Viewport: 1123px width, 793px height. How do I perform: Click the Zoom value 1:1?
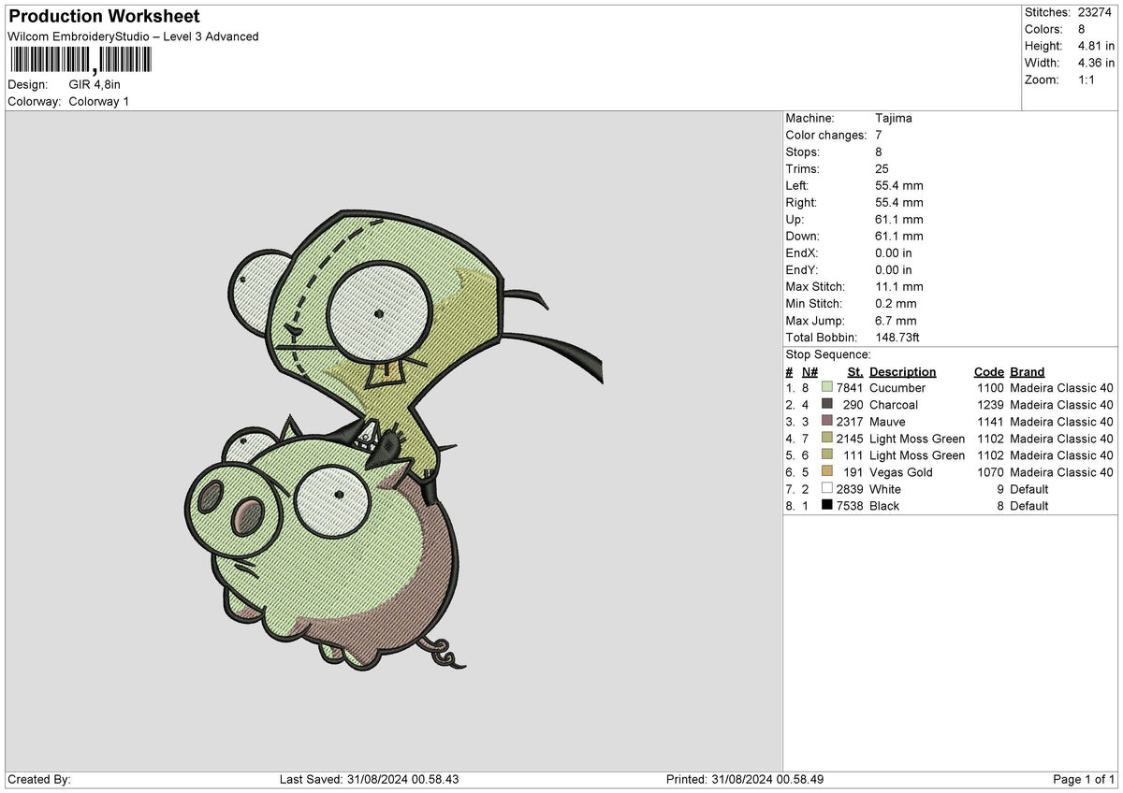pyautogui.click(x=1087, y=79)
